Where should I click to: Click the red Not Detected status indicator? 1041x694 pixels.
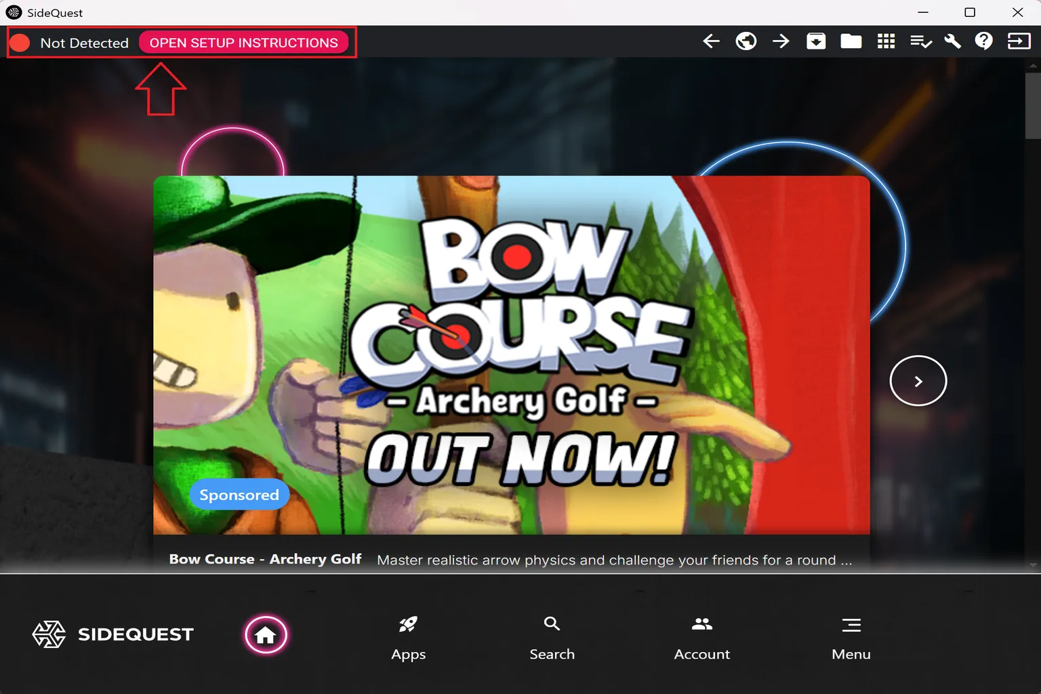click(20, 43)
